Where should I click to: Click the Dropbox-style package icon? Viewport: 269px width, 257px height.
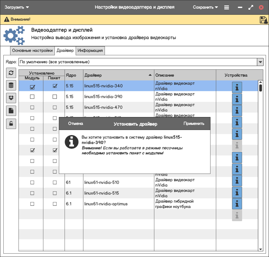pyautogui.click(x=11, y=98)
